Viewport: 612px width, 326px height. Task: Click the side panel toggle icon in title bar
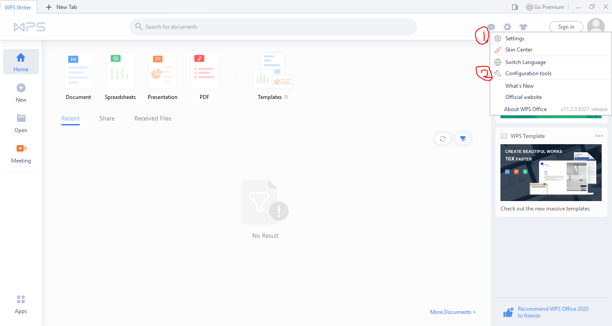point(515,7)
